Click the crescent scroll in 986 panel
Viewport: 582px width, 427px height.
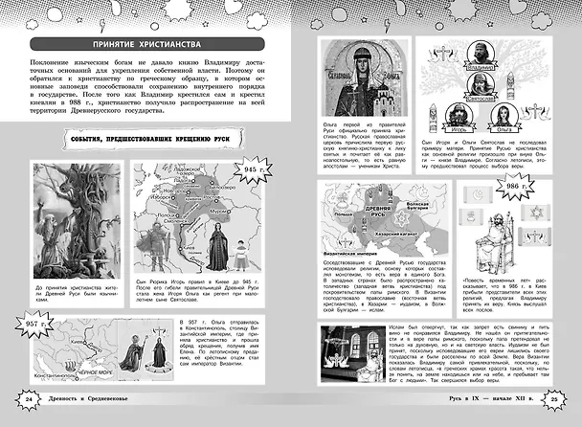point(477,195)
